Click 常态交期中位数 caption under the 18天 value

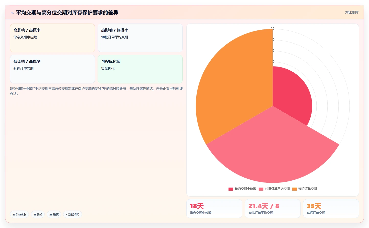(201, 213)
